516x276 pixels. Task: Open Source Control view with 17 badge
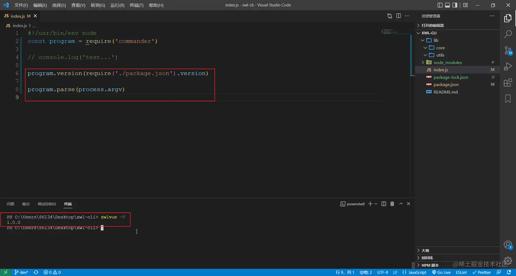508,50
